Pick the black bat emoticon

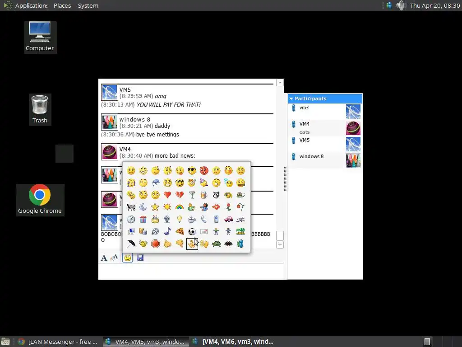pyautogui.click(x=228, y=244)
